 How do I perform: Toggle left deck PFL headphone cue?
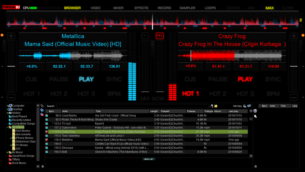145,36
